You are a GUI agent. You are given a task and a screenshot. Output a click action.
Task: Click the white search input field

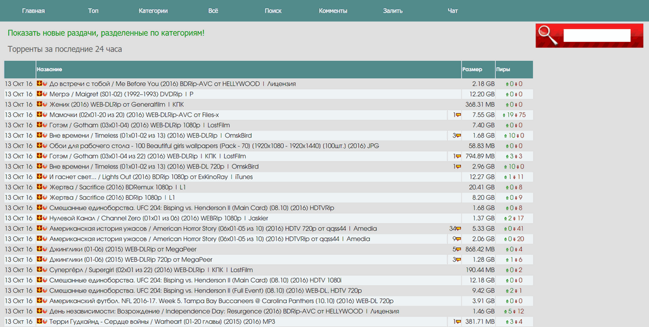(596, 35)
